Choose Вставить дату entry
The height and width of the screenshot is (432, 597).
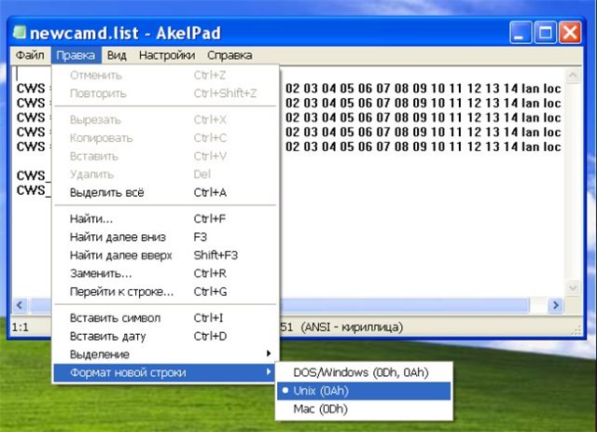click(x=165, y=337)
